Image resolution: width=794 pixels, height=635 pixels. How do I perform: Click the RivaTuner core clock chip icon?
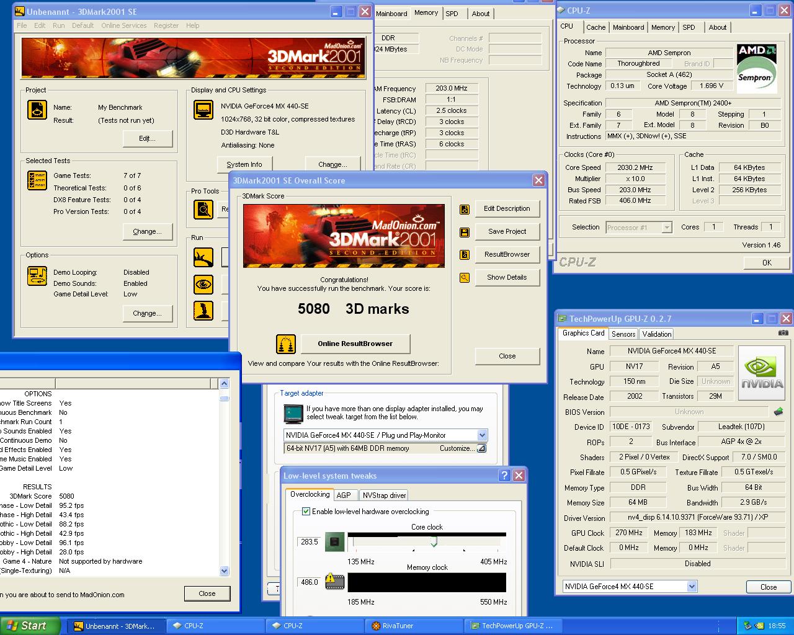tap(334, 541)
